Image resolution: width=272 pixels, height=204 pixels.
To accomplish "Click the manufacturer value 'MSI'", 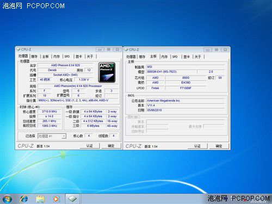I will (x=186, y=67).
